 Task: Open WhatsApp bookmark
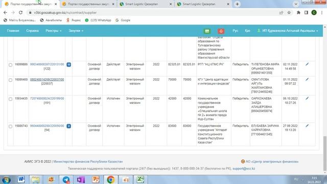[98, 20]
